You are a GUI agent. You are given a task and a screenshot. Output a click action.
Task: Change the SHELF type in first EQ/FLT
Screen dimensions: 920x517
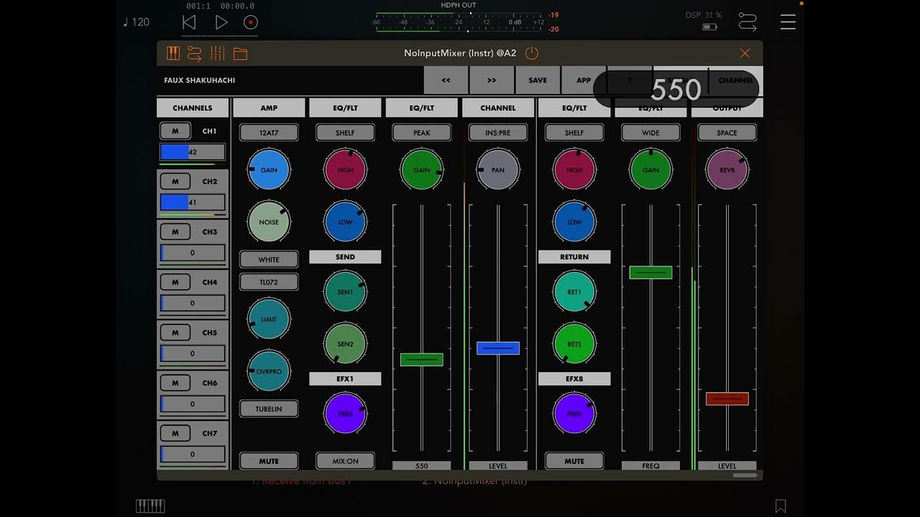(345, 133)
